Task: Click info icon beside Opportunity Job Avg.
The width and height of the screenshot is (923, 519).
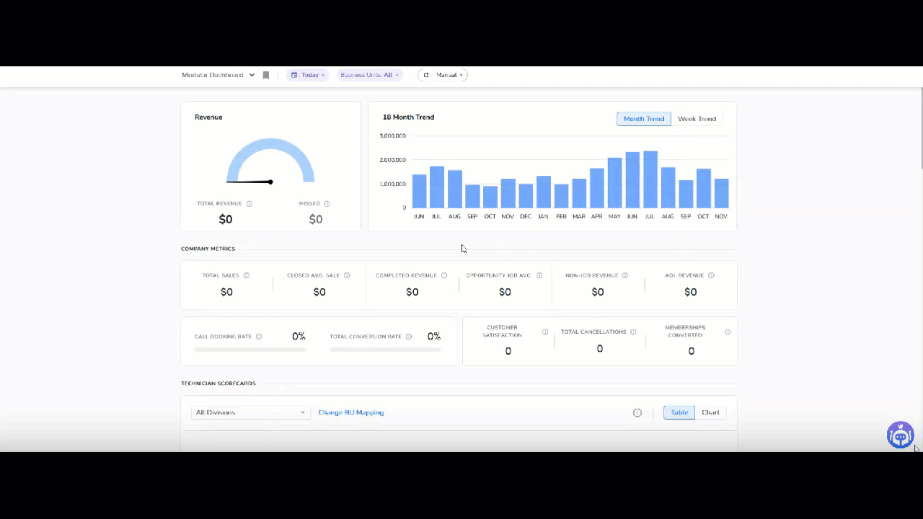Action: 539,275
